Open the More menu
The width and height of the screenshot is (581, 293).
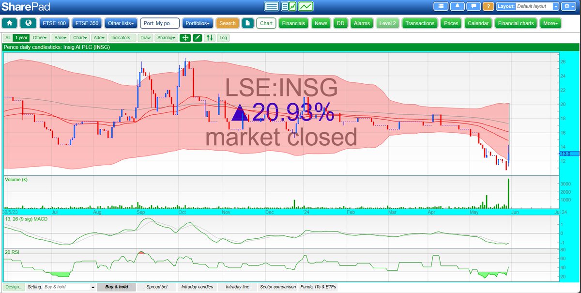550,23
